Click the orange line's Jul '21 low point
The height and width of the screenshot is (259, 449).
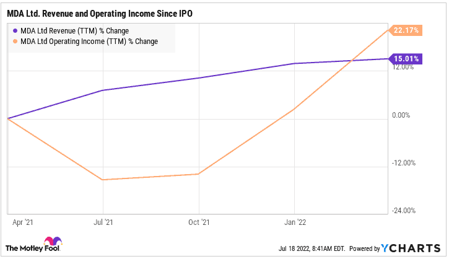pyautogui.click(x=103, y=180)
